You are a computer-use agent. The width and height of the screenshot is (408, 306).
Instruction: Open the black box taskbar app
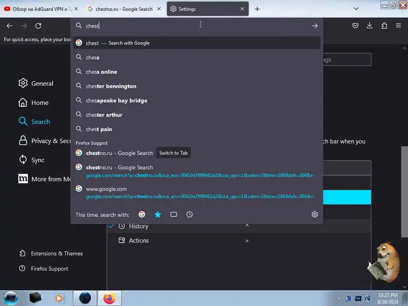tap(35, 298)
